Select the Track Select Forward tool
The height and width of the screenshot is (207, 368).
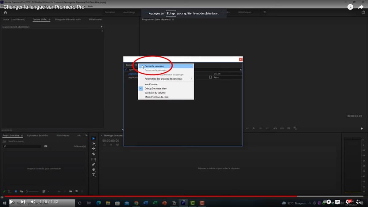point(94,144)
